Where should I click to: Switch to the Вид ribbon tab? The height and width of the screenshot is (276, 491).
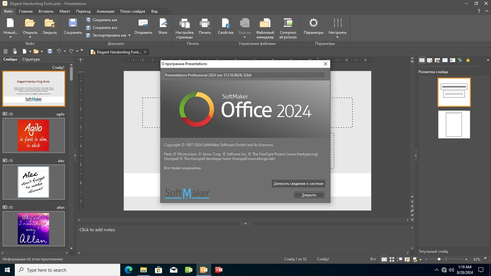154,11
